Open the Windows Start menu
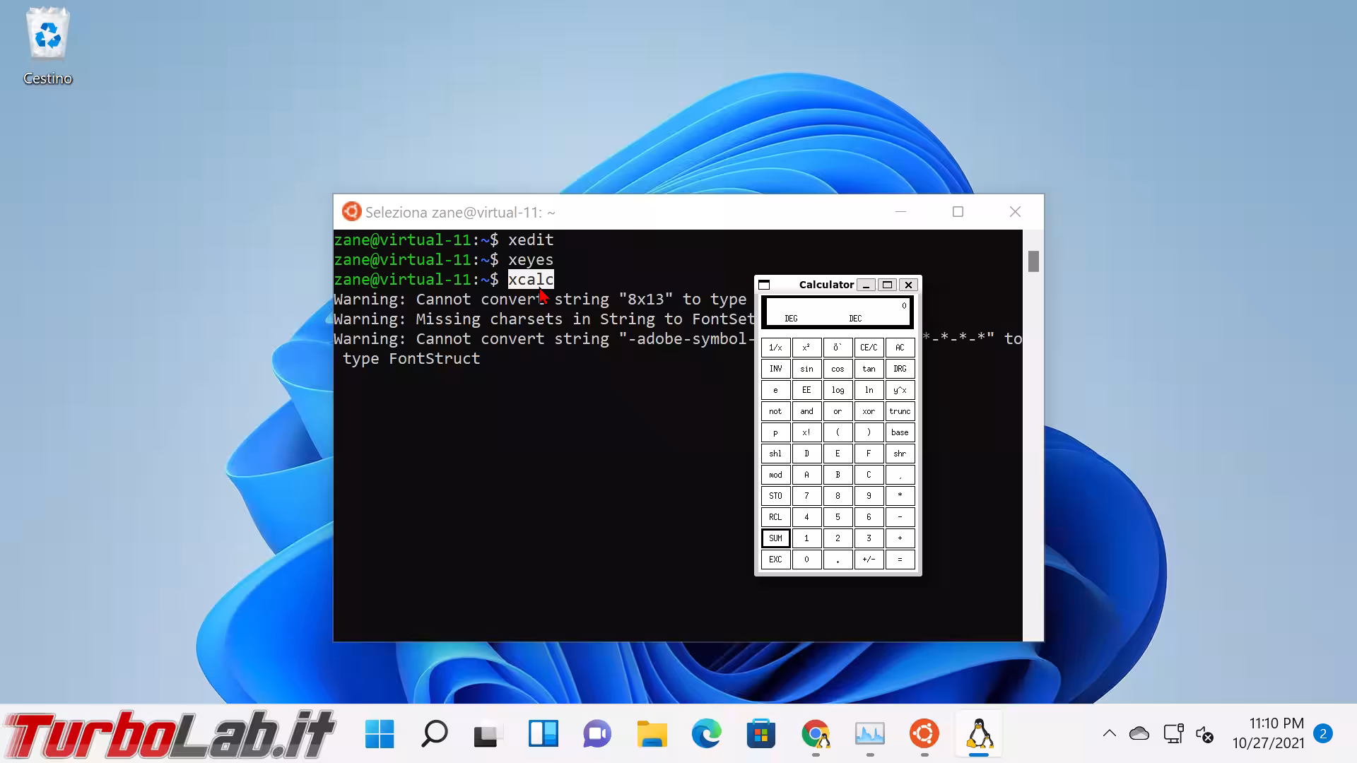The image size is (1357, 763). [x=380, y=734]
